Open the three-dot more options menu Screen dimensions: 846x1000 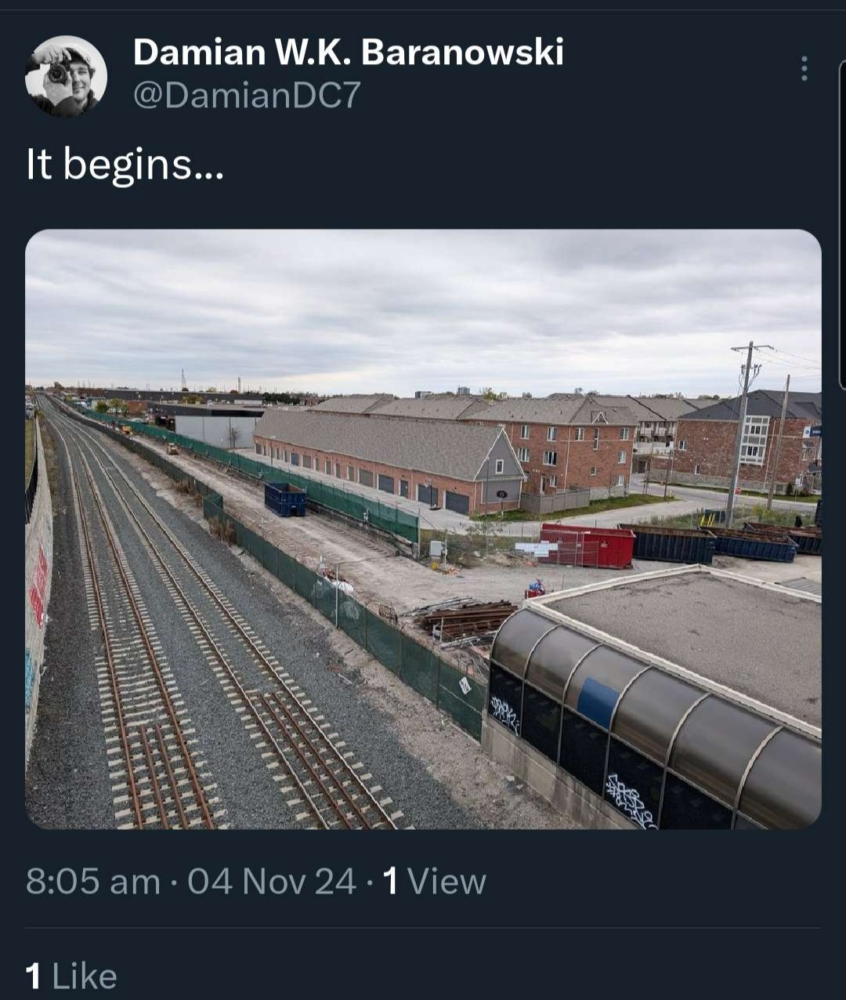point(804,69)
